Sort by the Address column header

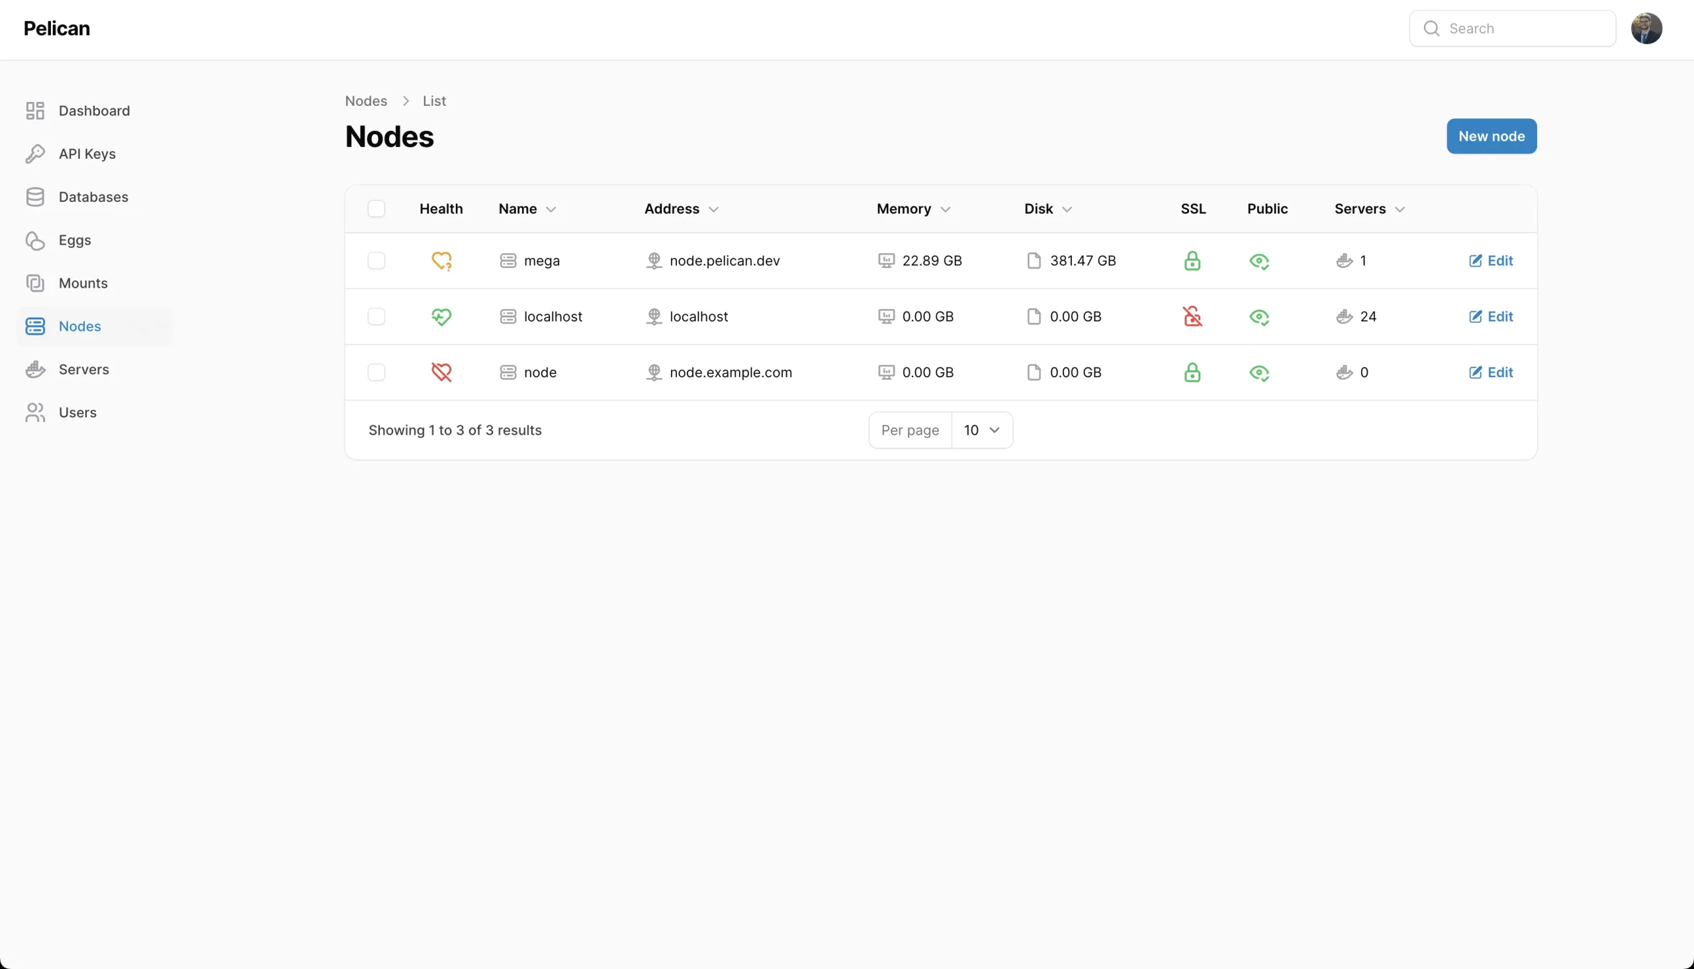(x=681, y=209)
